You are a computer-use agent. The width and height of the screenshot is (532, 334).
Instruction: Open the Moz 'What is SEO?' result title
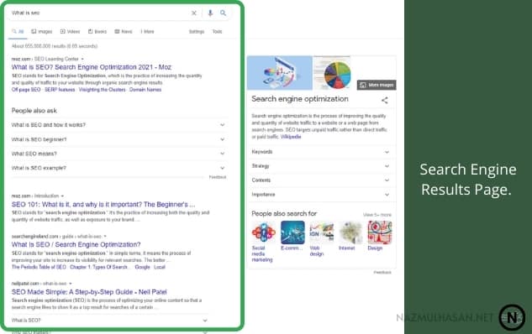92,67
